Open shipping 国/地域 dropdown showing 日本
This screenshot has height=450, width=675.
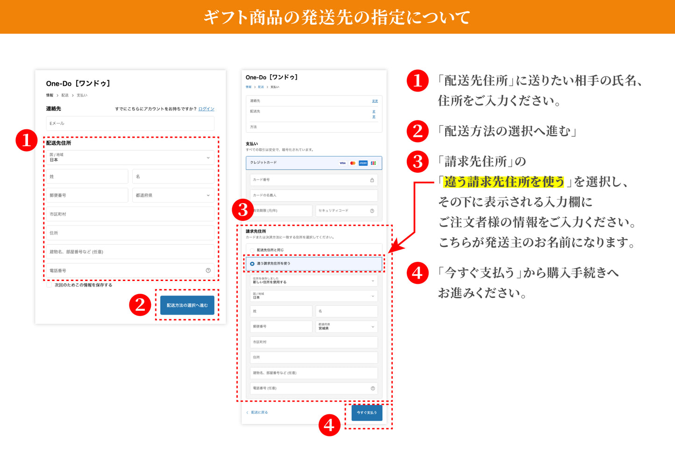[x=130, y=158]
